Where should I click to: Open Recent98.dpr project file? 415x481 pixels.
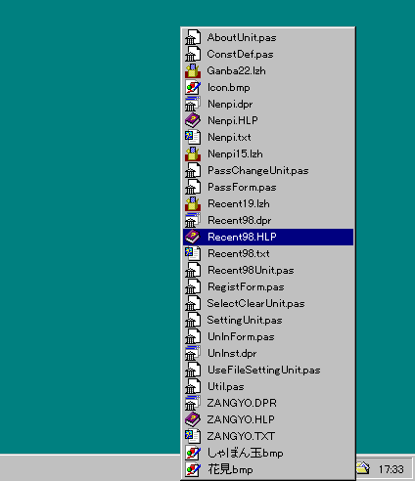[x=268, y=220]
